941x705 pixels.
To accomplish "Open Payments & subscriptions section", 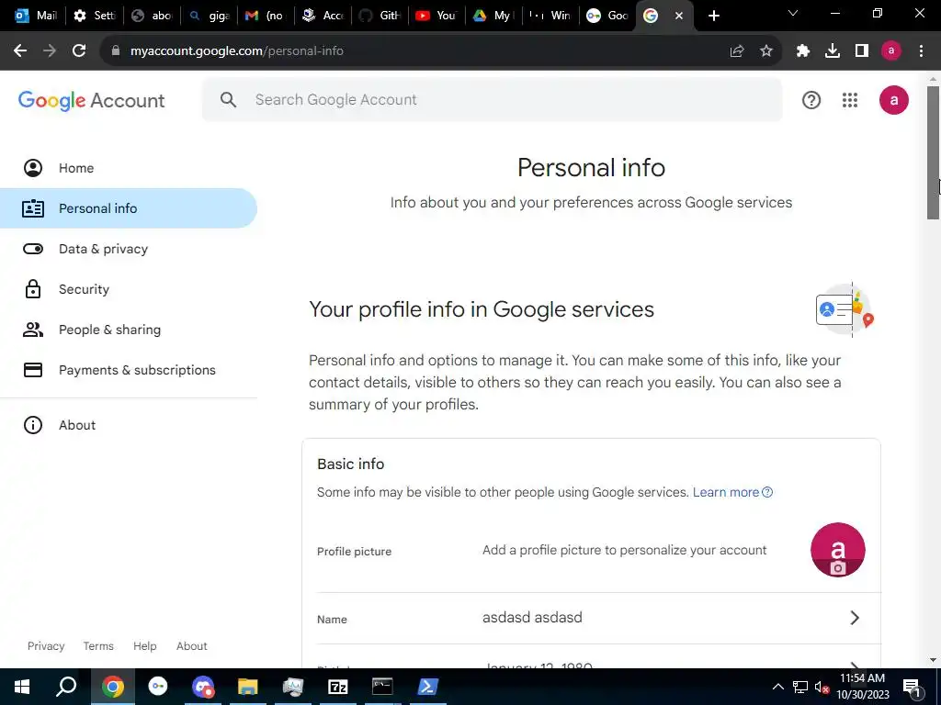I will click(x=129, y=370).
